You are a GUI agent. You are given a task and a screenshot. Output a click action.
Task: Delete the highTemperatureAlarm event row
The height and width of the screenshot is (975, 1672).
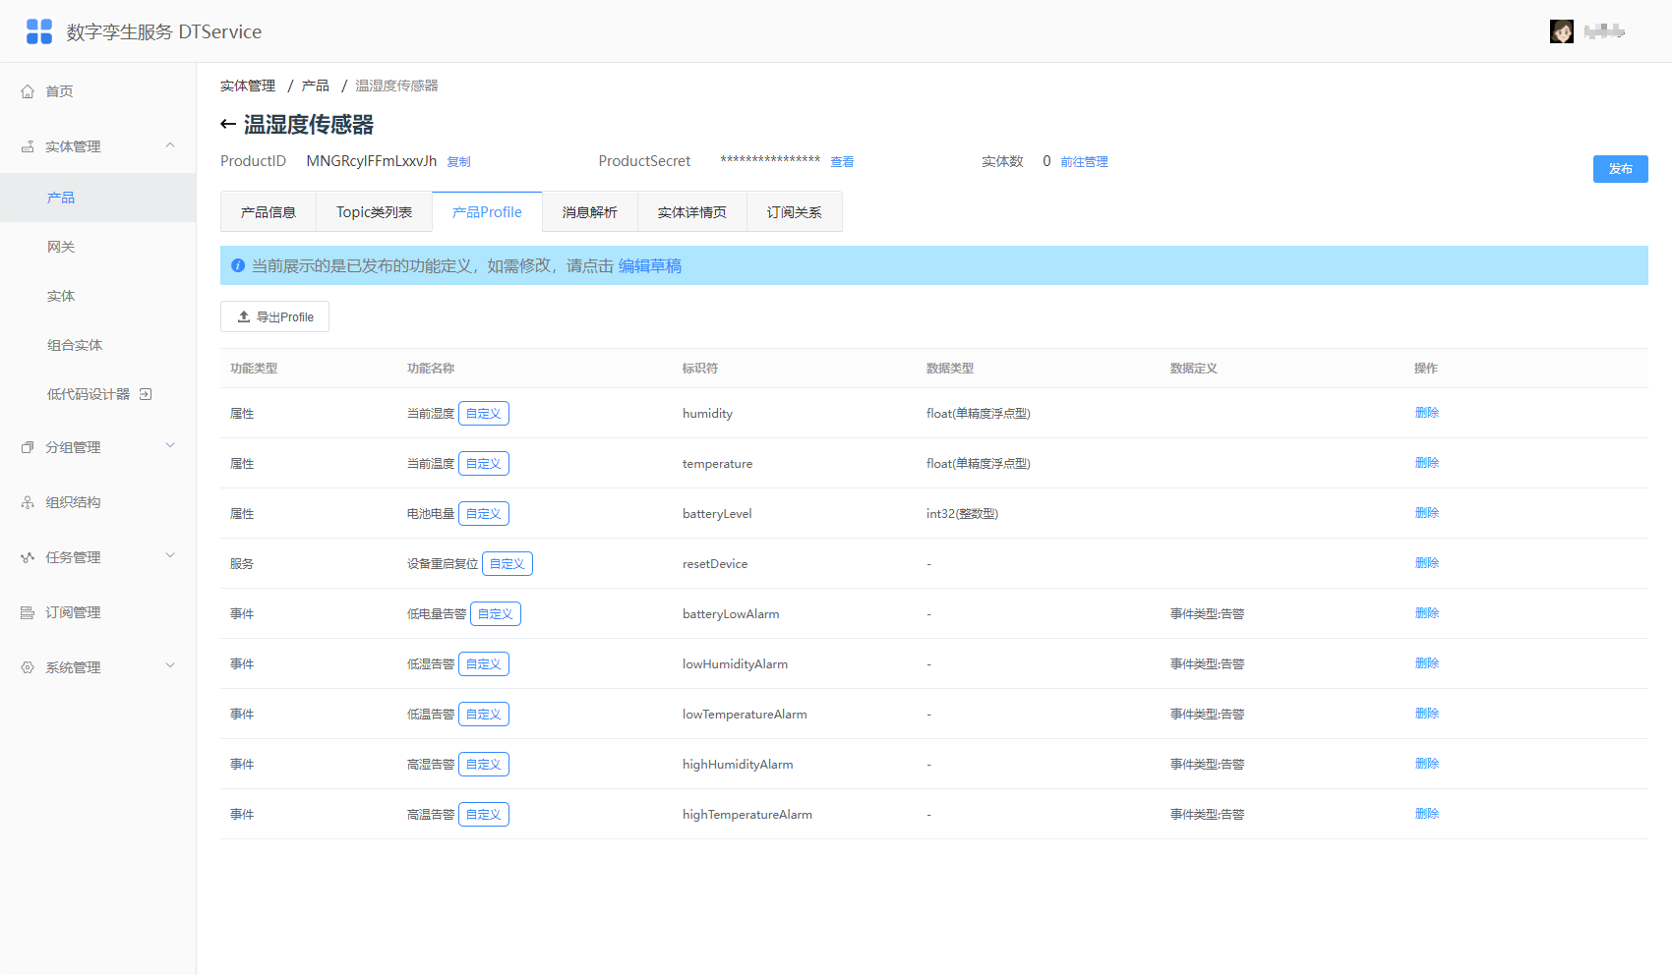[1427, 814]
